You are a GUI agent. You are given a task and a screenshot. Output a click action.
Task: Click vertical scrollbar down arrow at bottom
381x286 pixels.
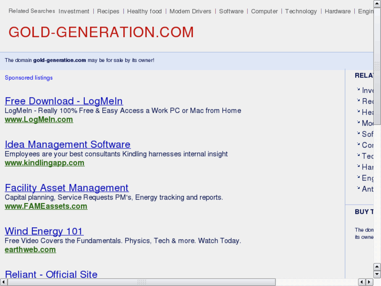377,274
